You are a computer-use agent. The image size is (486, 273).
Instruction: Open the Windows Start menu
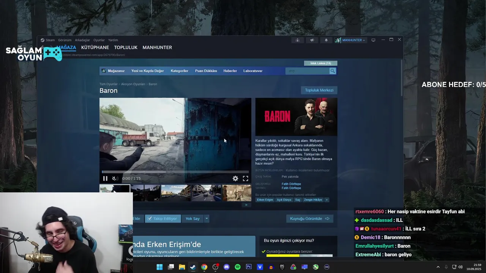[159, 267]
